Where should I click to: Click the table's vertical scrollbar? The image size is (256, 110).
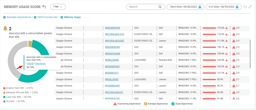pyautogui.click(x=250, y=54)
